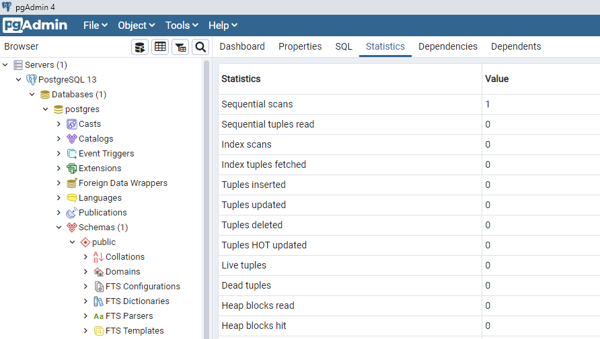This screenshot has height=339, width=600.
Task: Expand the Collations node
Action: point(85,257)
